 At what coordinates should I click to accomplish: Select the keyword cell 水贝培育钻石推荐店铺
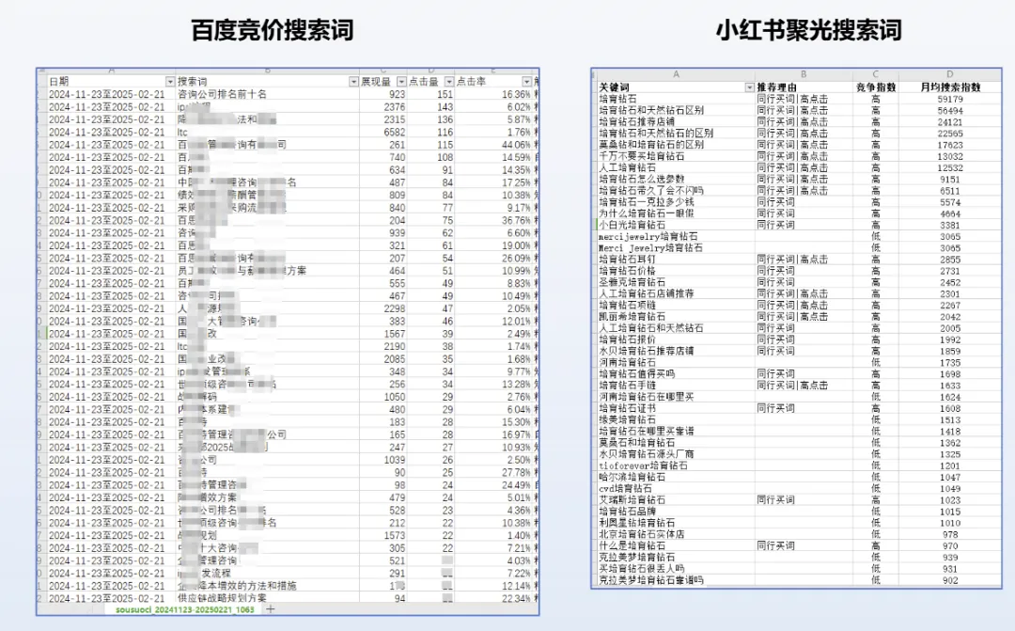676,351
